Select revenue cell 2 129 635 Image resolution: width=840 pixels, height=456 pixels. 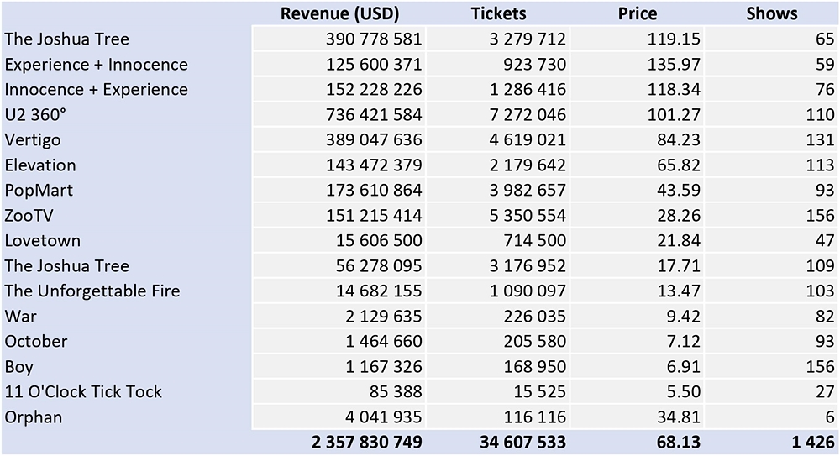click(339, 316)
